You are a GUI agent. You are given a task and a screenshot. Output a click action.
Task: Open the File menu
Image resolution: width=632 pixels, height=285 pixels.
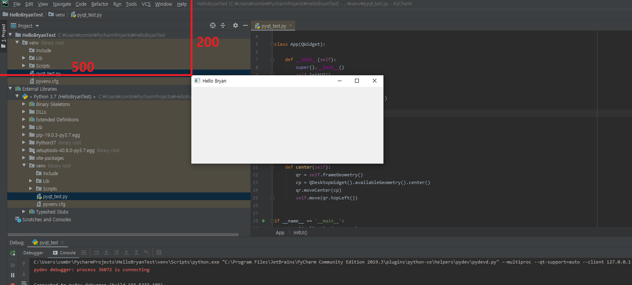17,4
